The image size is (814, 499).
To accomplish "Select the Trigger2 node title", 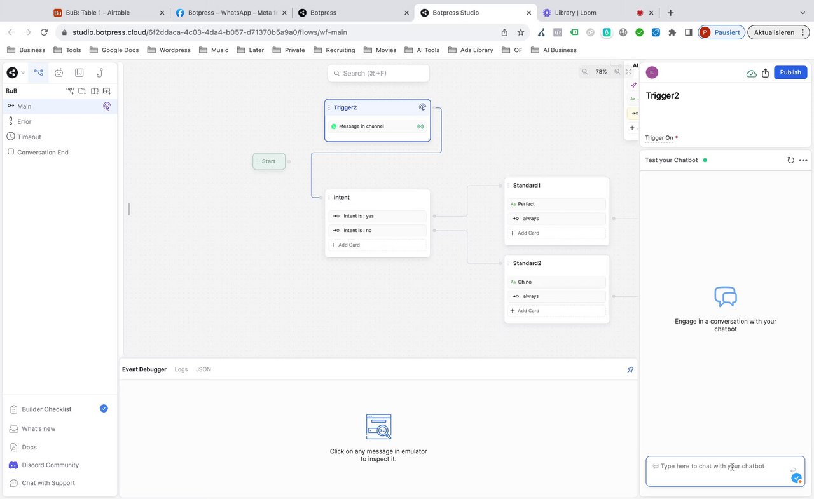I will 345,107.
